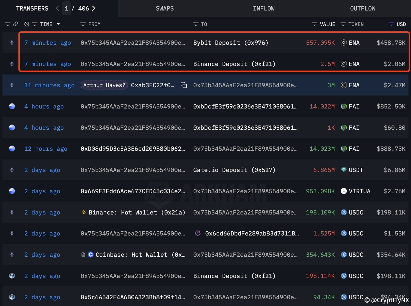Image resolution: width=411 pixels, height=306 pixels.
Task: Click Arbitrum chain icon in 198.114K row
Action: [12, 276]
